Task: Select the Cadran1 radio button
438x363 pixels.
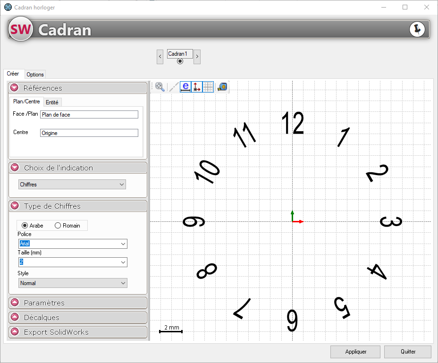Action: click(x=180, y=61)
